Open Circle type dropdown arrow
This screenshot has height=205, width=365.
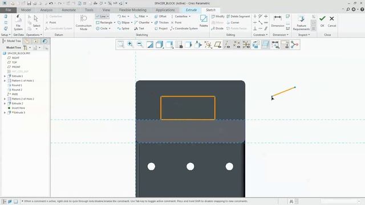(x=109, y=28)
